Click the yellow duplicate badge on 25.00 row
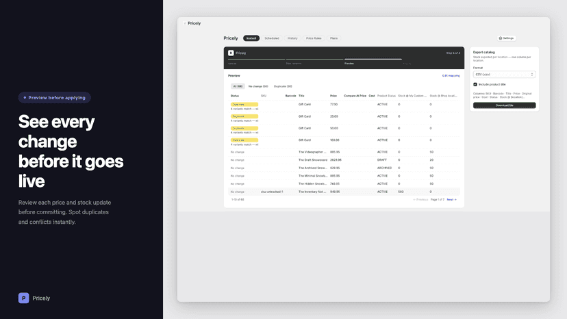 pyautogui.click(x=244, y=116)
